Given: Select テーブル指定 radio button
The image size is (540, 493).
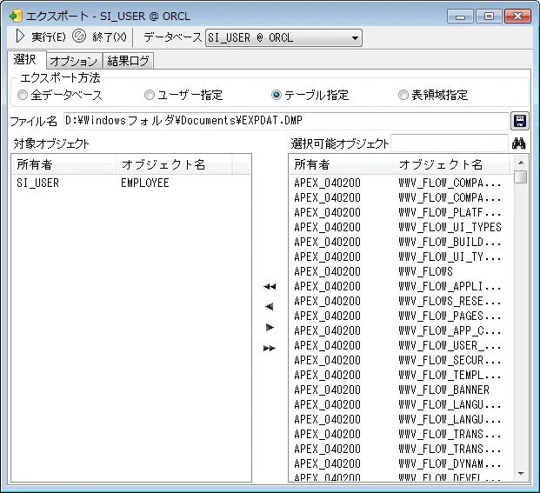Looking at the screenshot, I should (x=310, y=95).
